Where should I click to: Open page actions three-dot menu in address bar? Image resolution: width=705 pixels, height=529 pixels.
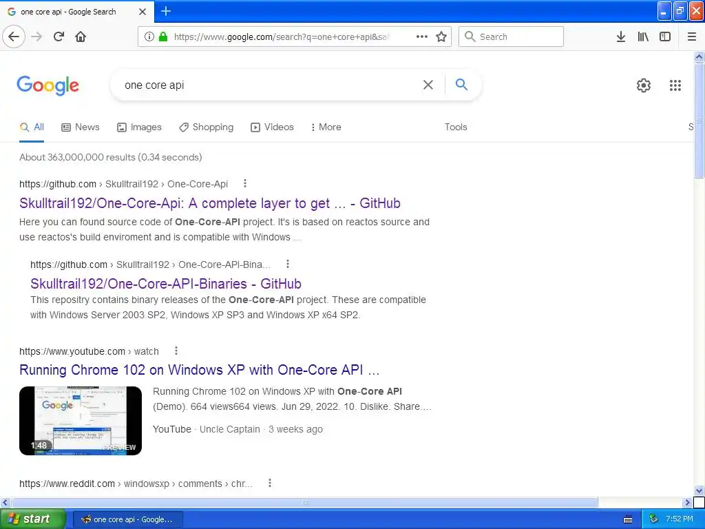[x=422, y=37]
